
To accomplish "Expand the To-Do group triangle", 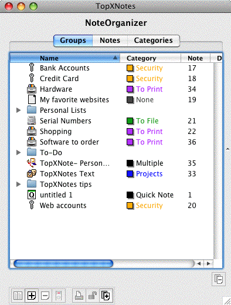I will click(19, 152).
